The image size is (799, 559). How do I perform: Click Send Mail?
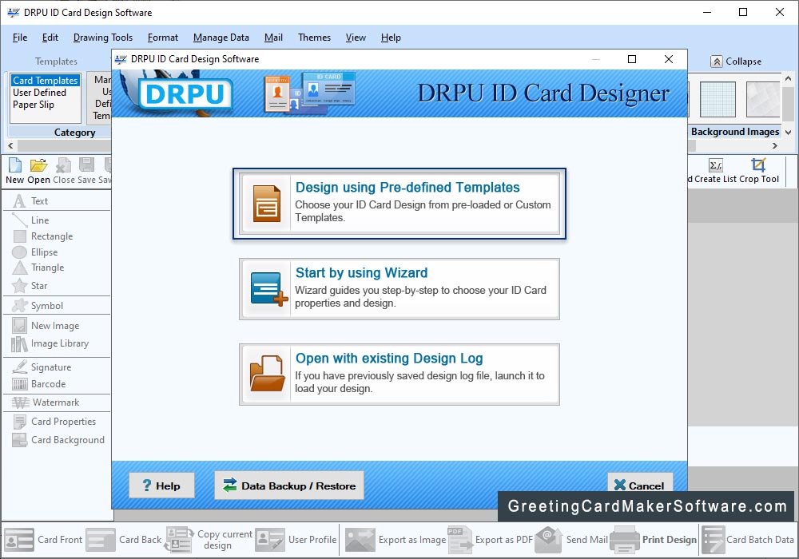pos(571,540)
